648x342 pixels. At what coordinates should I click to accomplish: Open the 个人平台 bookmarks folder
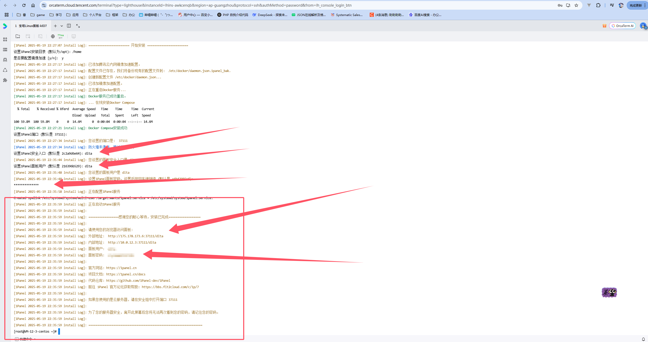tap(92, 15)
